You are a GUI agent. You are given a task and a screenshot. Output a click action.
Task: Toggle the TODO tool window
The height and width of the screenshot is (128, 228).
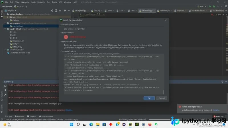8,117
